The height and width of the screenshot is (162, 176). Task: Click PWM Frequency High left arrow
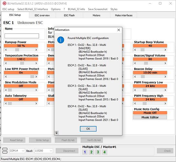click(135, 104)
